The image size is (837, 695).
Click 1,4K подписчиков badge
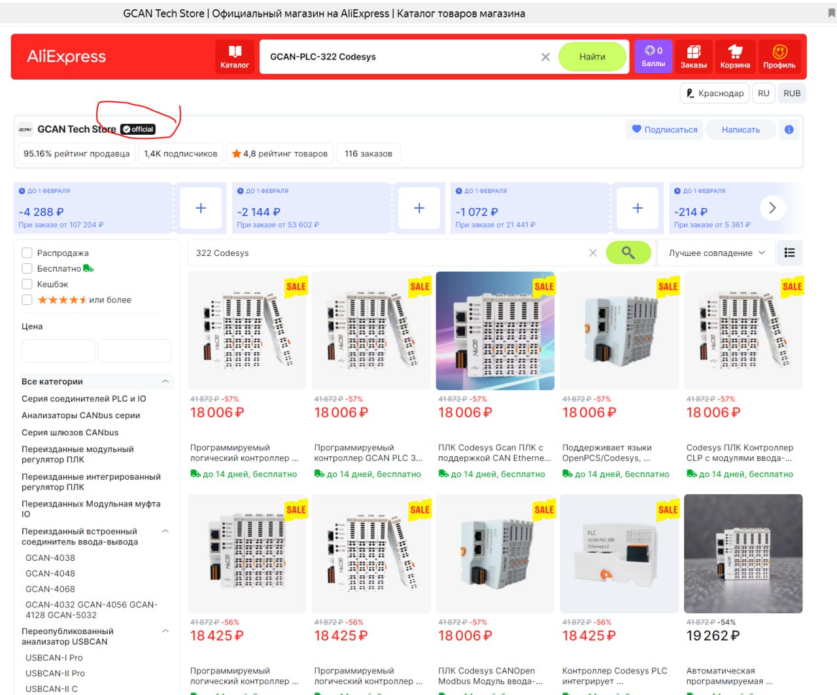[180, 154]
